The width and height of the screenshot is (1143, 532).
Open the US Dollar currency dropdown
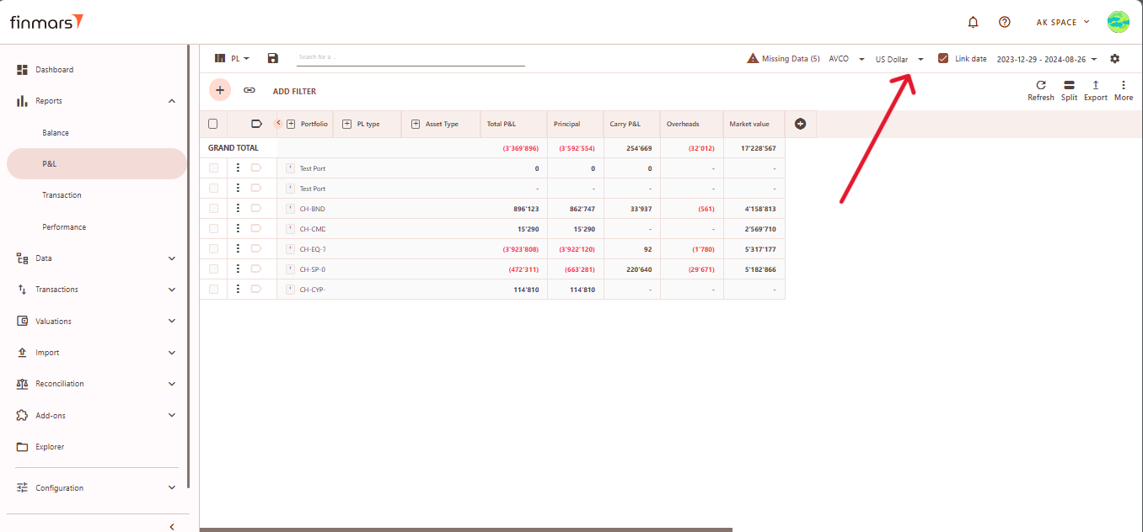899,60
